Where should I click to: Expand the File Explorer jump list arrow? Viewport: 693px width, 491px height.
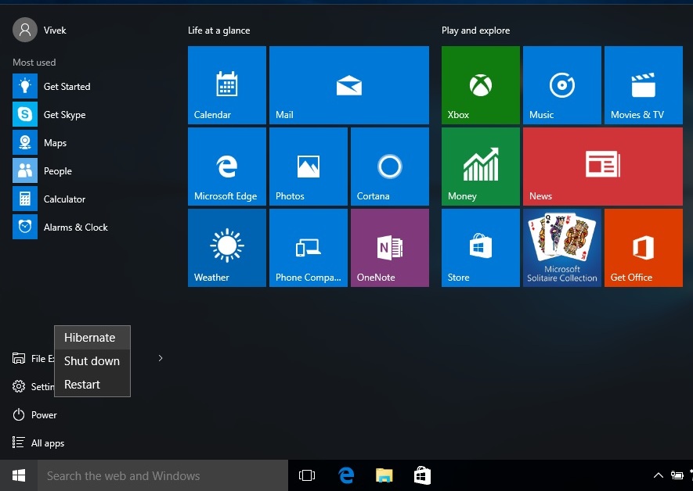pos(161,358)
